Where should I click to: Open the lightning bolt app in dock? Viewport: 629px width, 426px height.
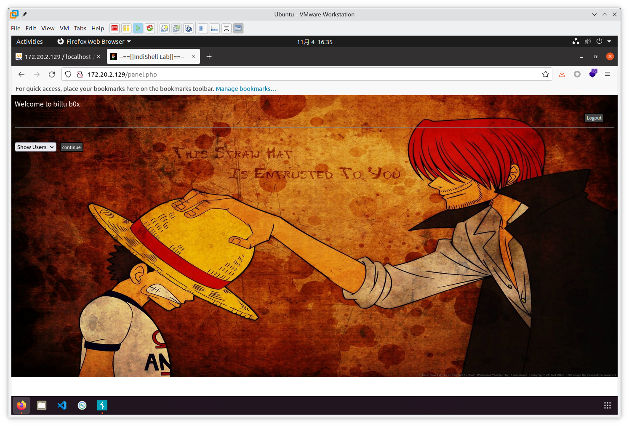point(102,405)
